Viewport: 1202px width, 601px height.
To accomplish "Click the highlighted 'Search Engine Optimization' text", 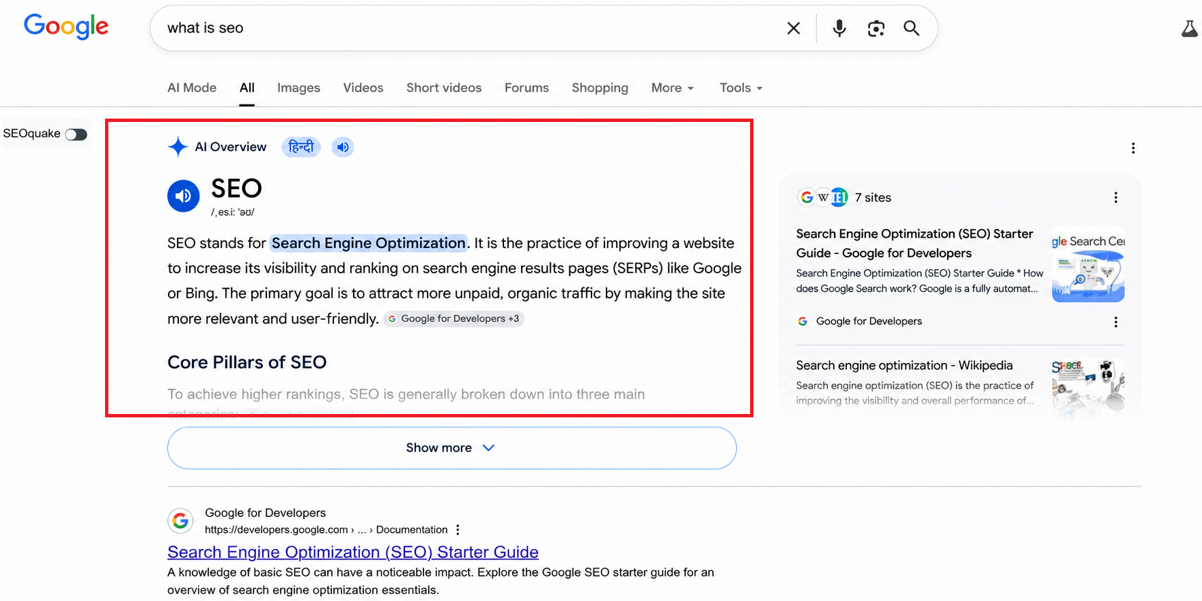I will point(369,243).
